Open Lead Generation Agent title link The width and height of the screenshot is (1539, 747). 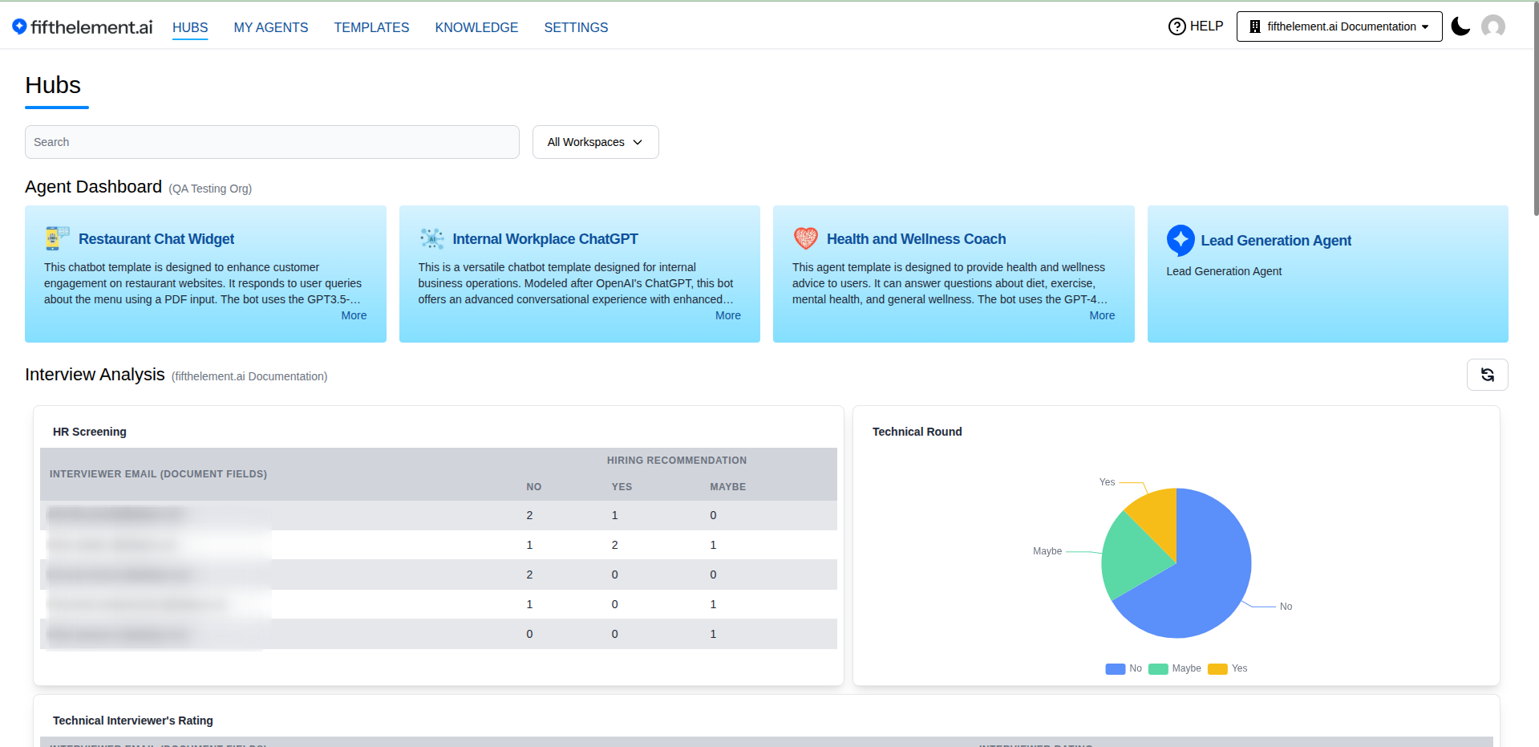1276,241
